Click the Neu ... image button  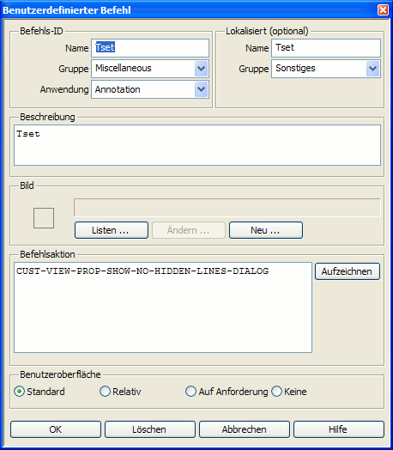pos(266,230)
